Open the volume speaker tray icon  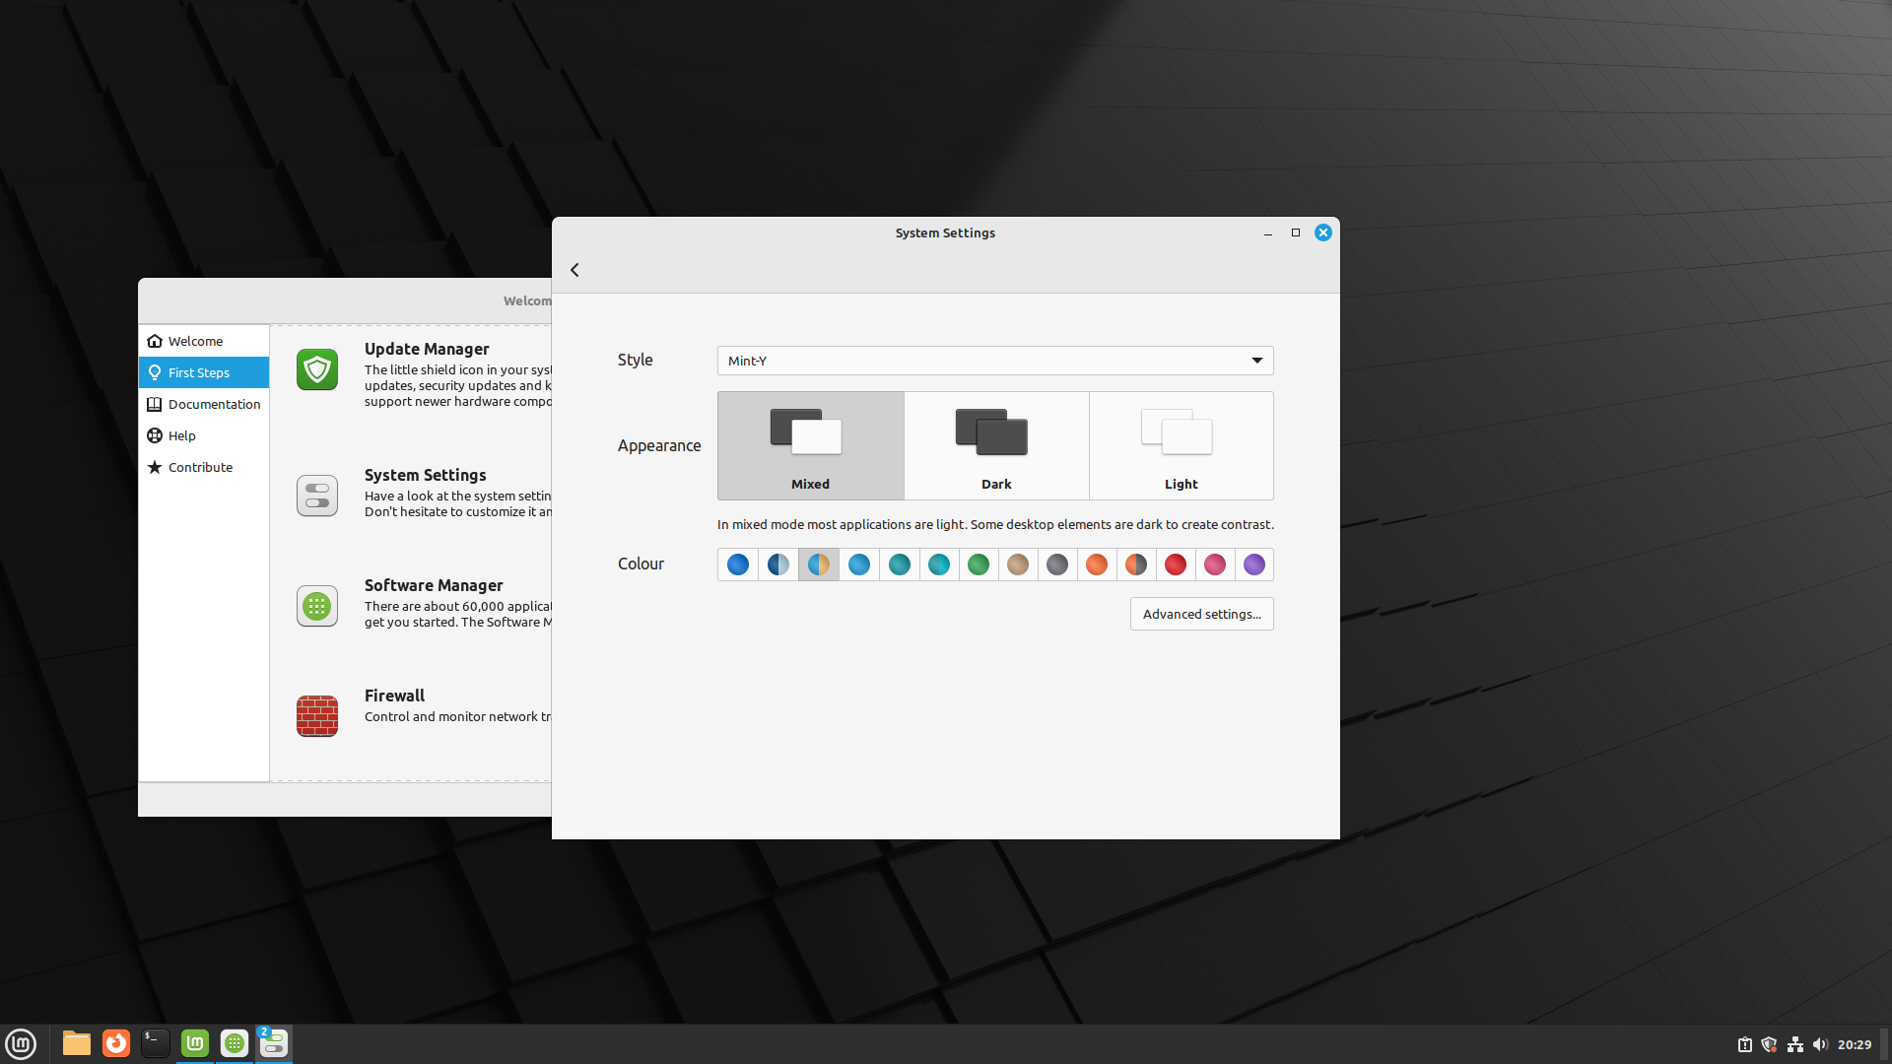click(1820, 1044)
